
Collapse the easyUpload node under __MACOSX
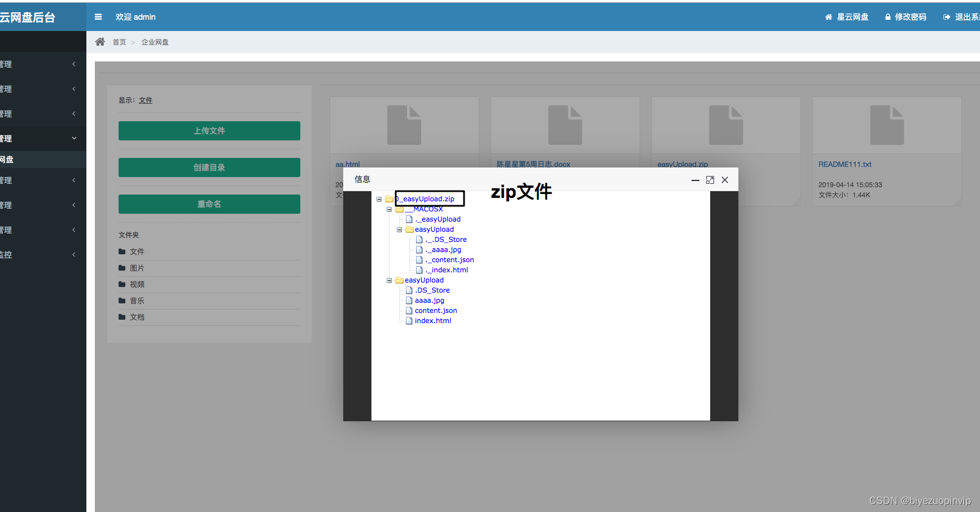[400, 229]
